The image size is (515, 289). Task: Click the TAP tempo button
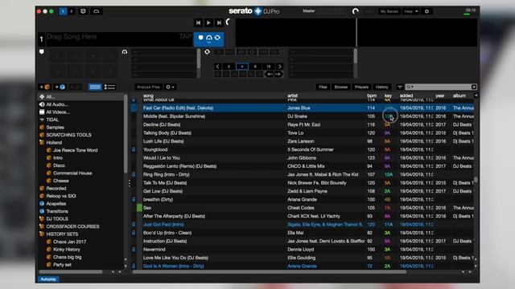pos(185,36)
